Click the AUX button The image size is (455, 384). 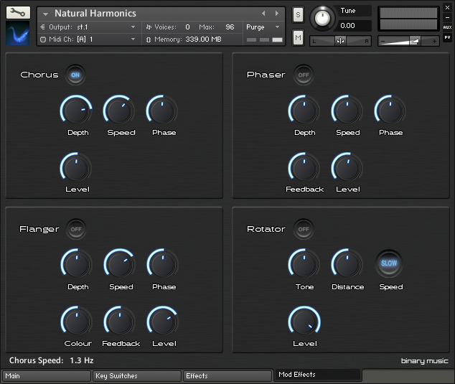coord(447,27)
